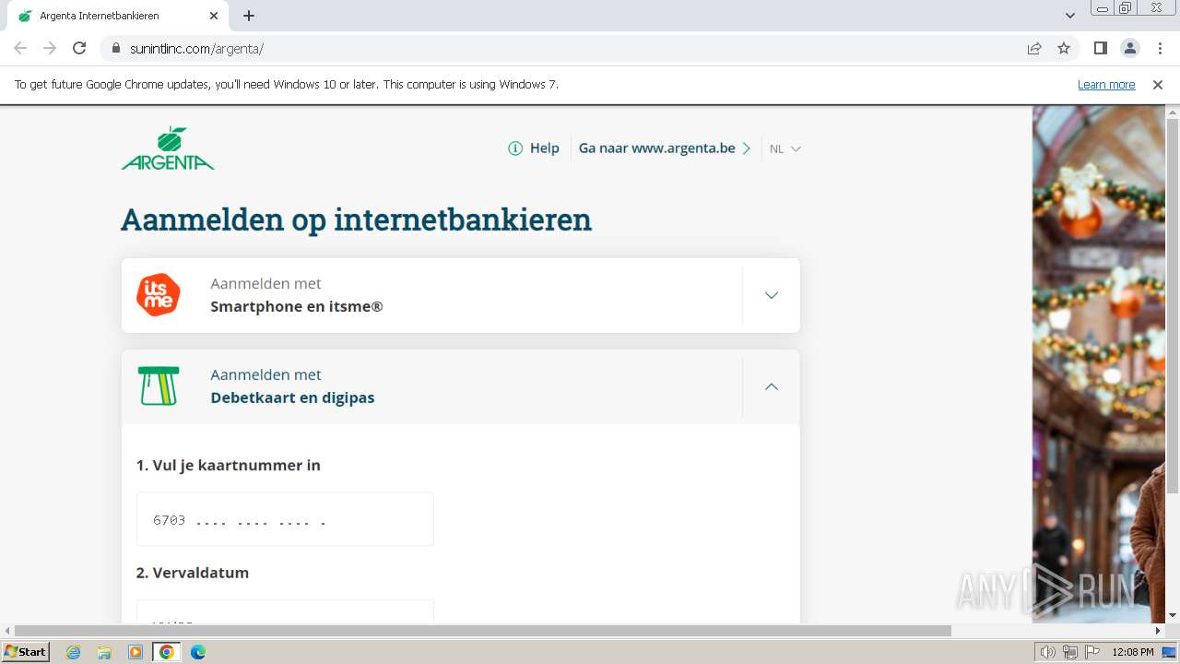Screen dimensions: 1180x664
Task: Reload the current page
Action: (79, 48)
